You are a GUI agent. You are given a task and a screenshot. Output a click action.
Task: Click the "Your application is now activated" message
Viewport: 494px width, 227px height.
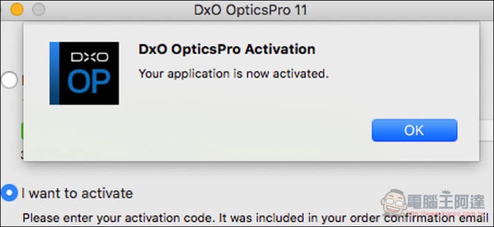pyautogui.click(x=234, y=74)
